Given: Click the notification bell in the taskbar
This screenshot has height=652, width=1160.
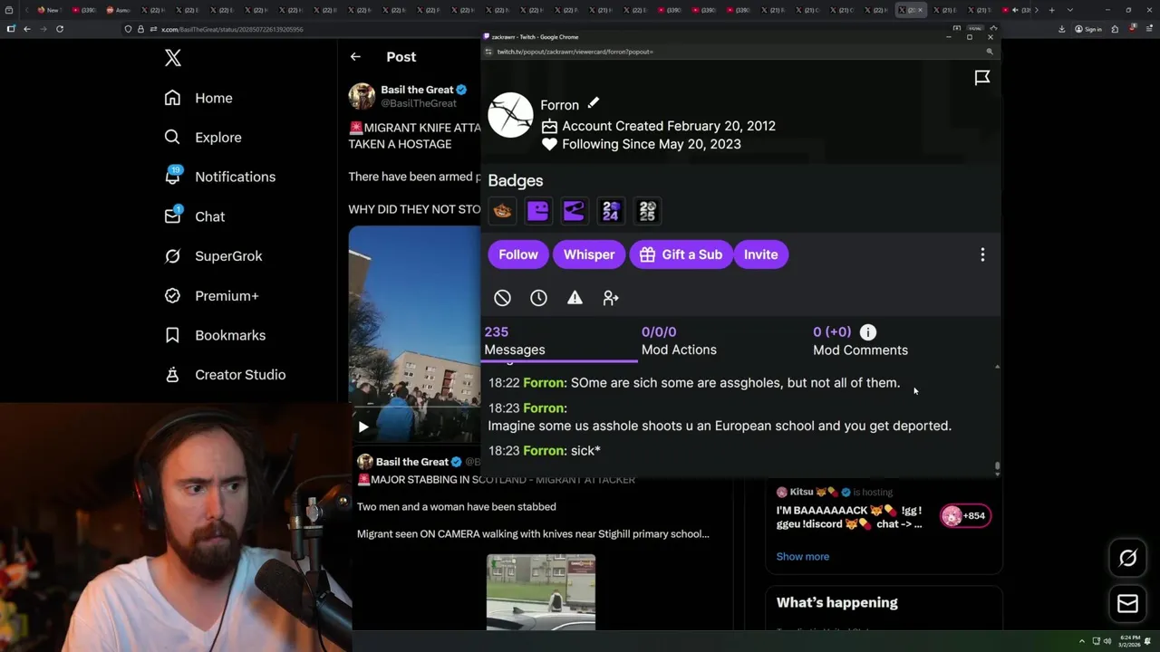Looking at the screenshot, I should [x=1148, y=641].
